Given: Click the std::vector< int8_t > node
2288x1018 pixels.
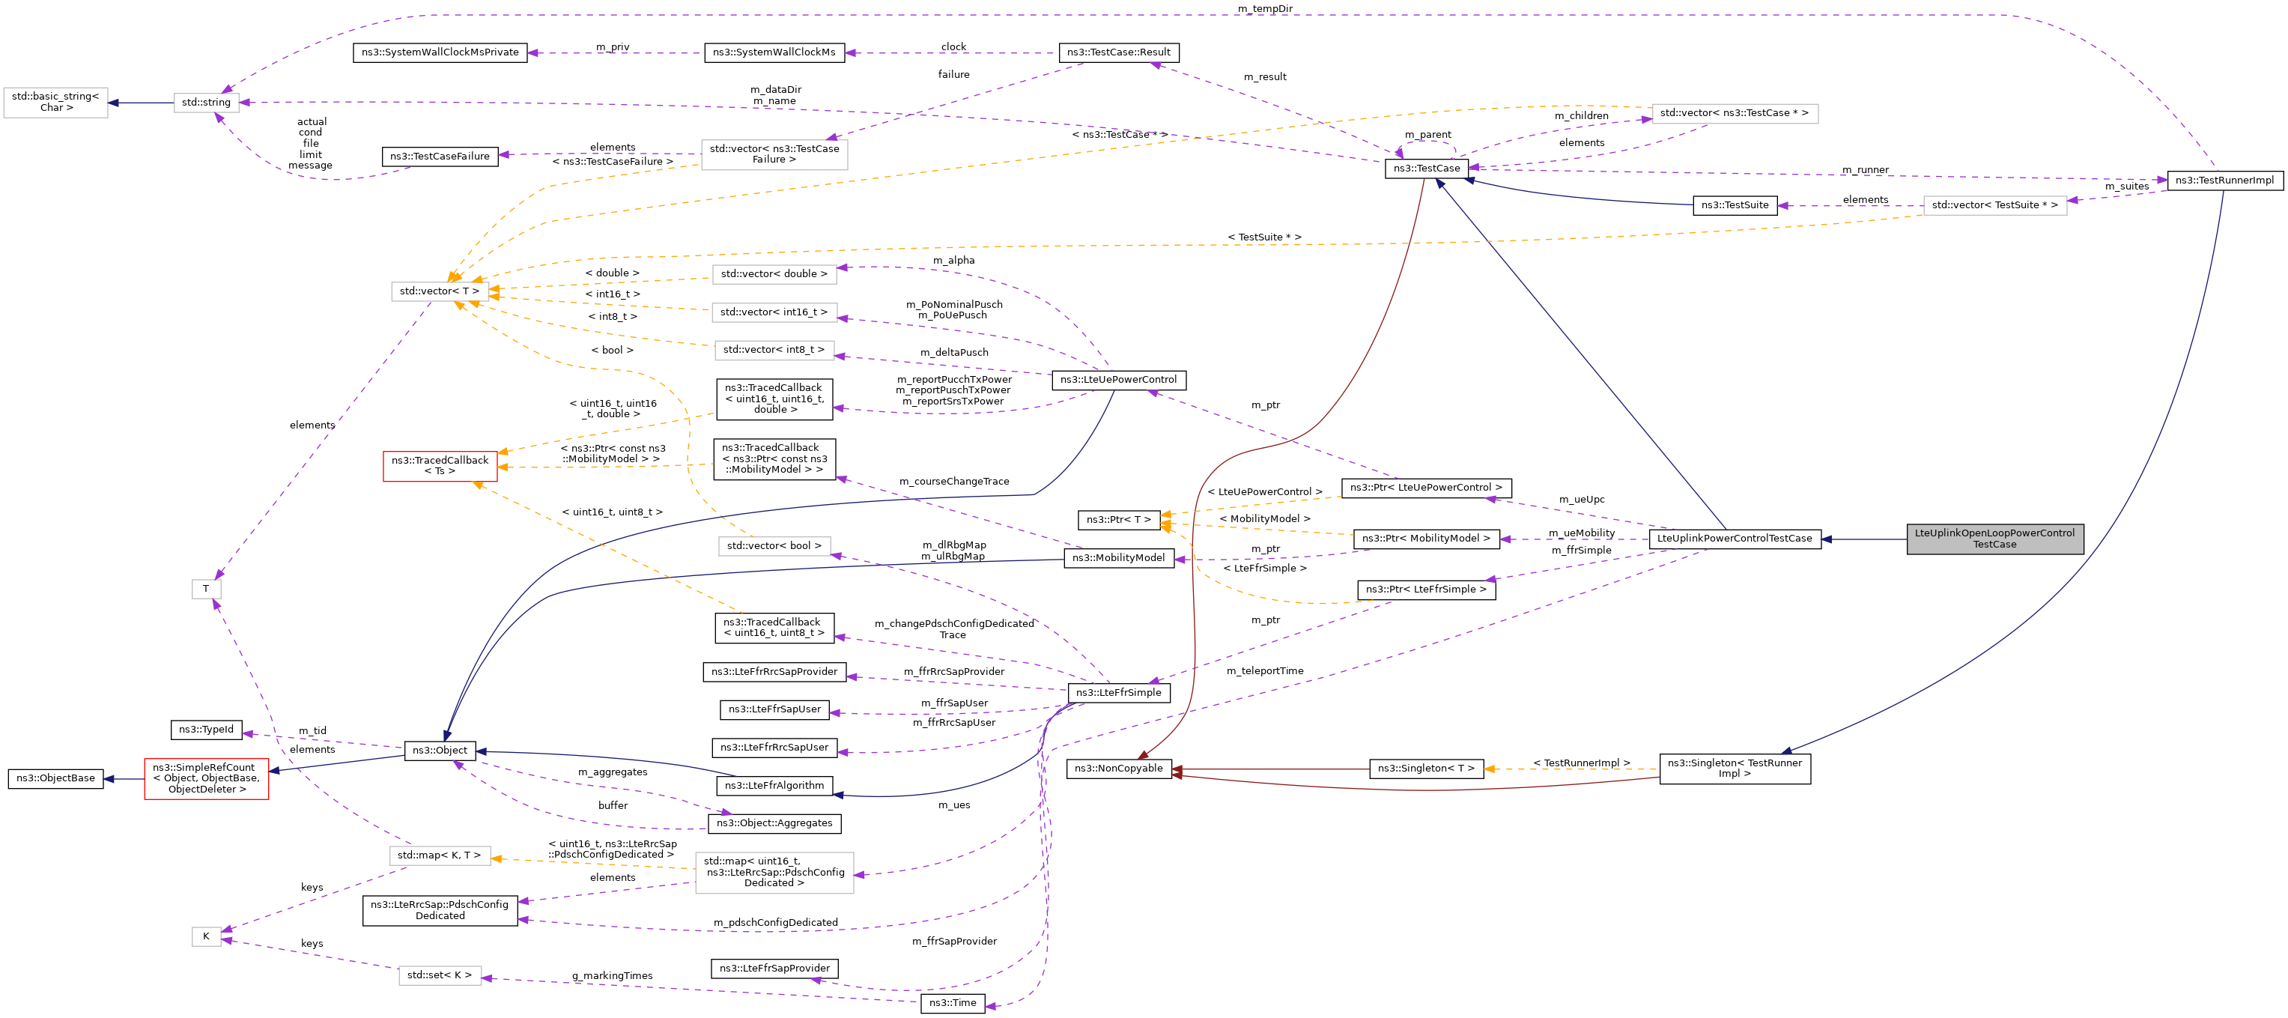Looking at the screenshot, I should 774,350.
